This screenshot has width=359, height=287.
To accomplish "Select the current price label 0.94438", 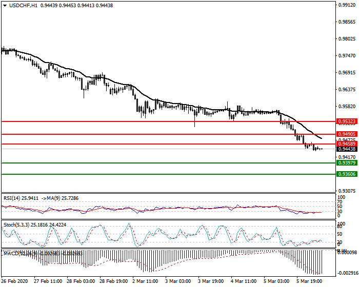I will pos(347,149).
